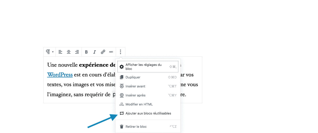The width and height of the screenshot is (318, 133).
Task: Click the word "nouvelle" in the paragraph
Action: [x=68, y=65]
